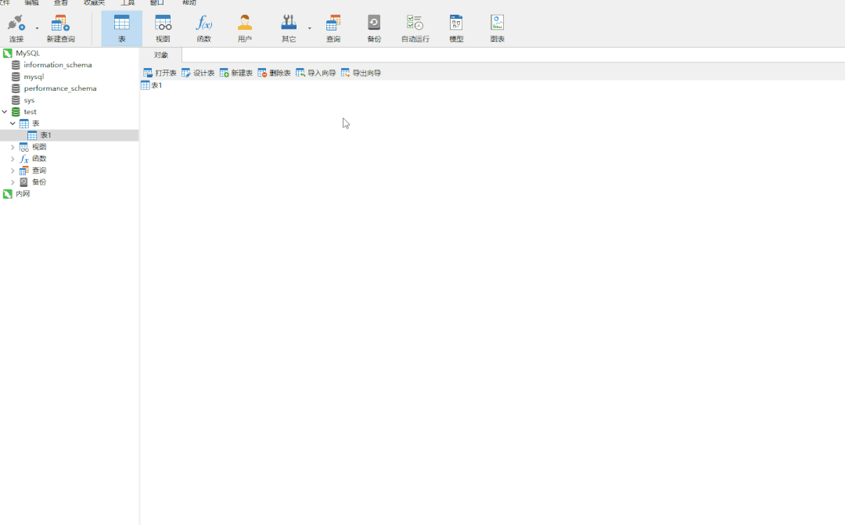Expand the 视图 tree node

point(13,146)
